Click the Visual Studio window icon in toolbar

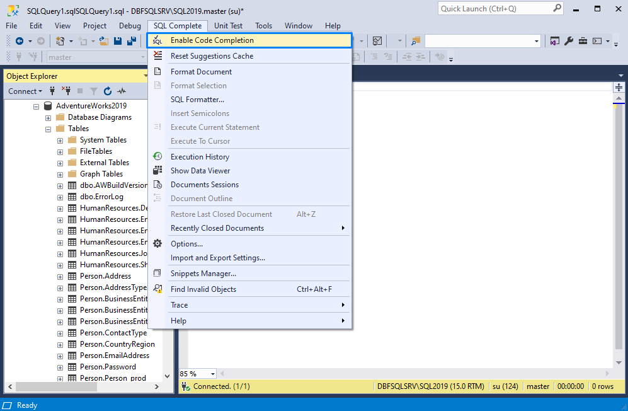[x=555, y=41]
